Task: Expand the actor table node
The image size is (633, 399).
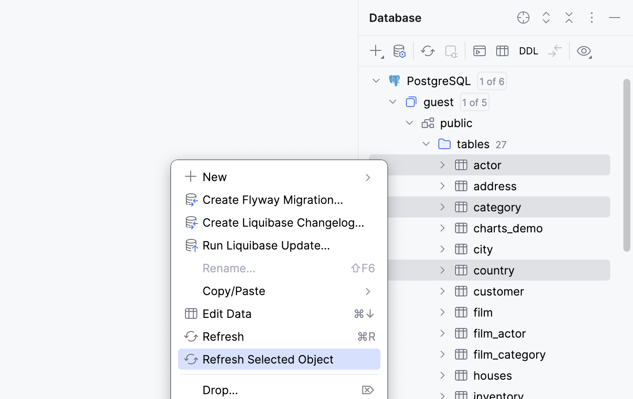Action: click(442, 165)
